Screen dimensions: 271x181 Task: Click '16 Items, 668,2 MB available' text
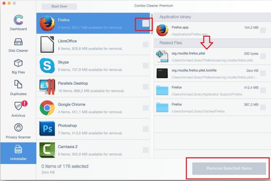pyautogui.click(x=91, y=91)
